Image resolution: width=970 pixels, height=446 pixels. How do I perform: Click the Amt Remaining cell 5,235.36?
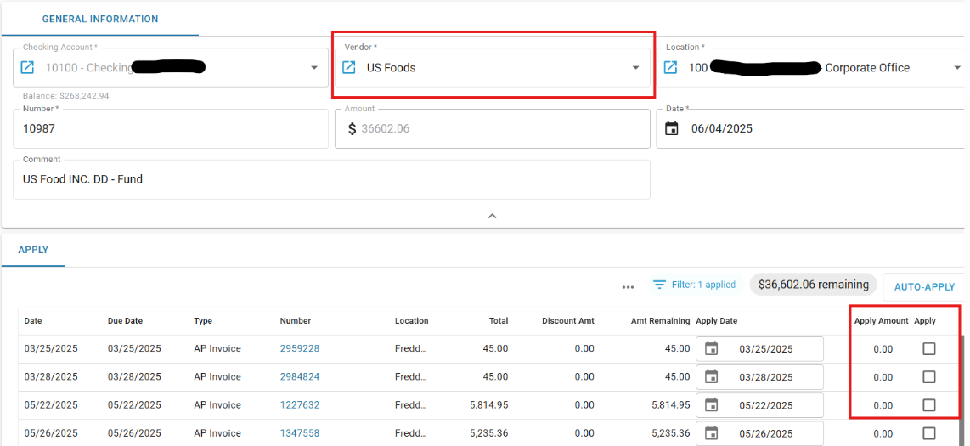670,433
